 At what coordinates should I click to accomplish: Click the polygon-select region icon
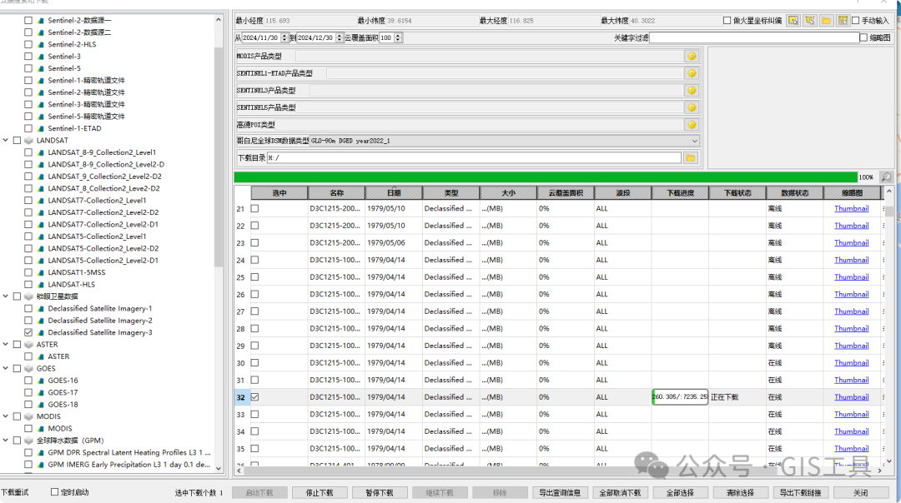pyautogui.click(x=809, y=21)
